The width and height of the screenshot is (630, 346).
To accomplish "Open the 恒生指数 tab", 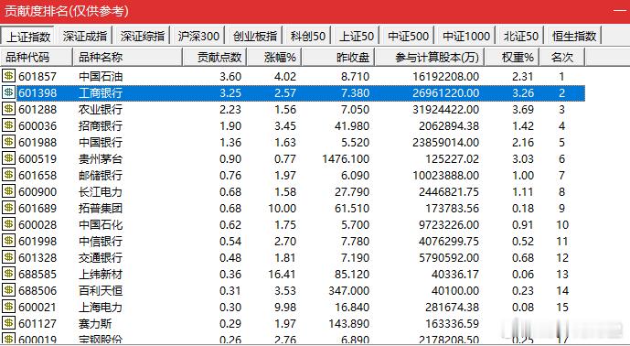I will 573,37.
